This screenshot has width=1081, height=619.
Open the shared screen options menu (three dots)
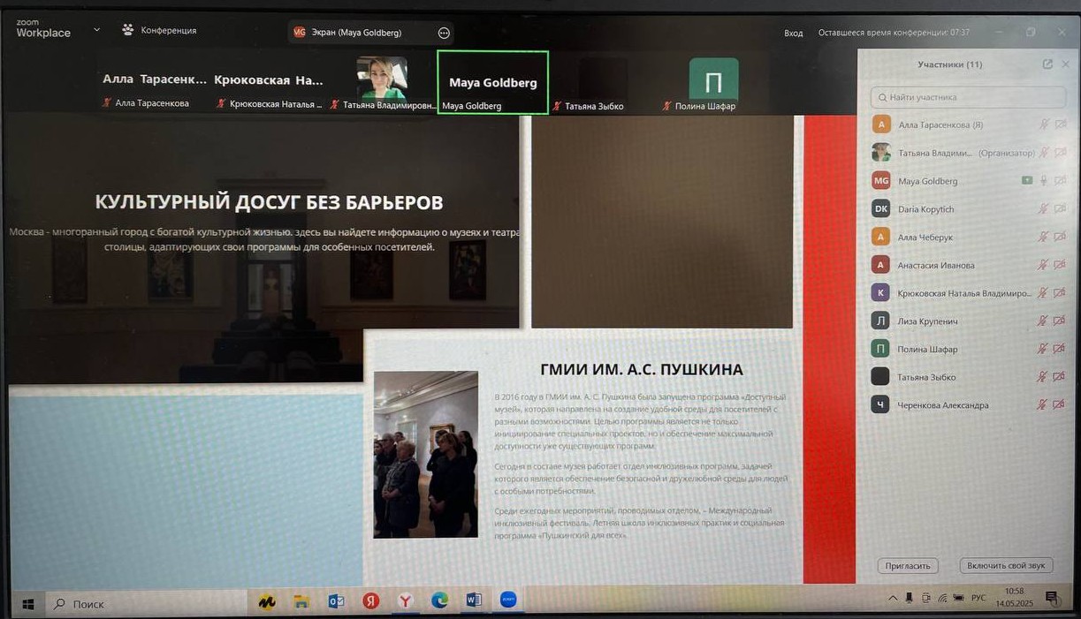point(444,33)
